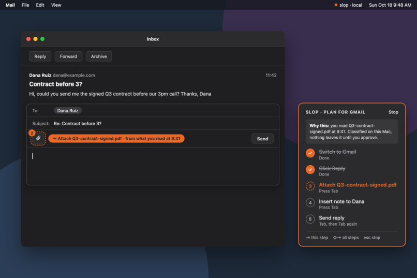Click the 'esc stop' hint
Viewport: 417px width, 278px height.
372,238
